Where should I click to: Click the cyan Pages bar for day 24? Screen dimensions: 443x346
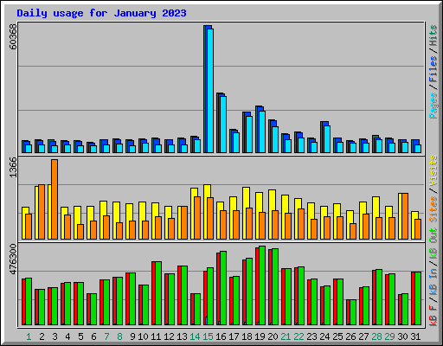pos(327,139)
